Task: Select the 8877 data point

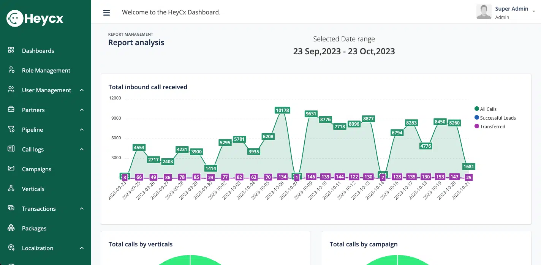Action: pos(369,119)
